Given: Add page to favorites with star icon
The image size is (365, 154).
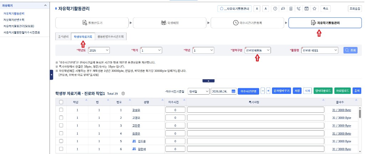Looking at the screenshot, I should (314, 9).
